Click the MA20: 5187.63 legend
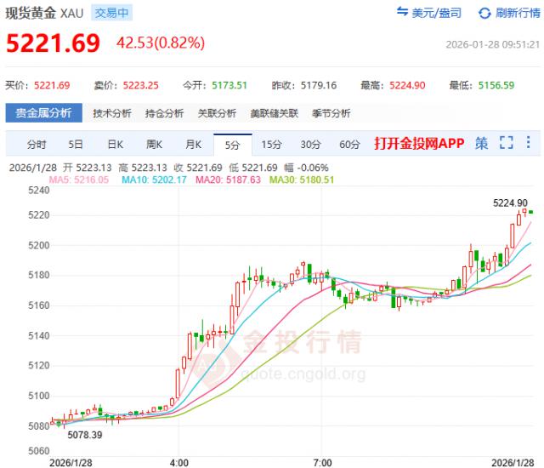This screenshot has width=544, height=468. click(x=228, y=180)
